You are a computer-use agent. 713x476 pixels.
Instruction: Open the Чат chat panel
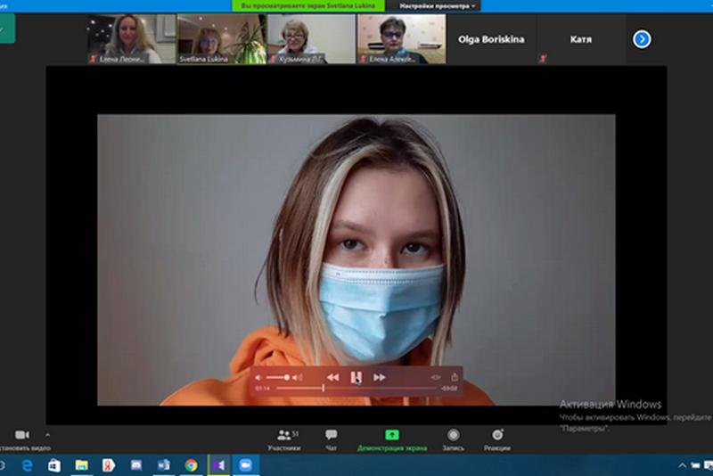tap(332, 439)
